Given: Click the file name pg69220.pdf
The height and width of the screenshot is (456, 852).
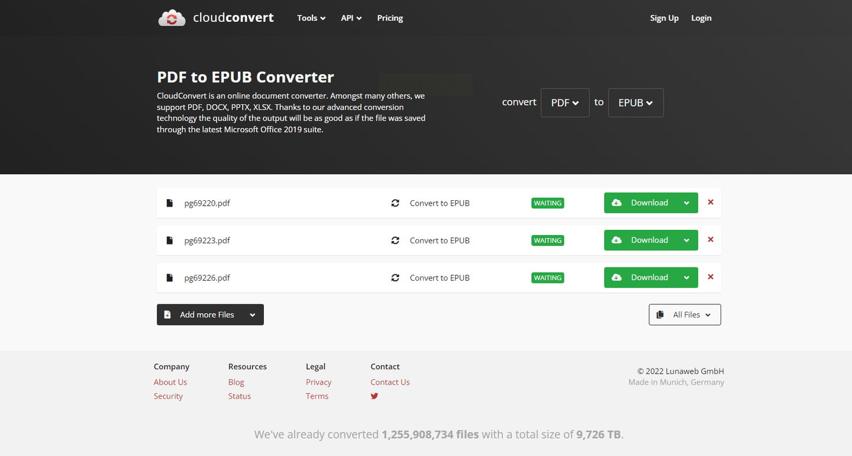Looking at the screenshot, I should coord(207,203).
